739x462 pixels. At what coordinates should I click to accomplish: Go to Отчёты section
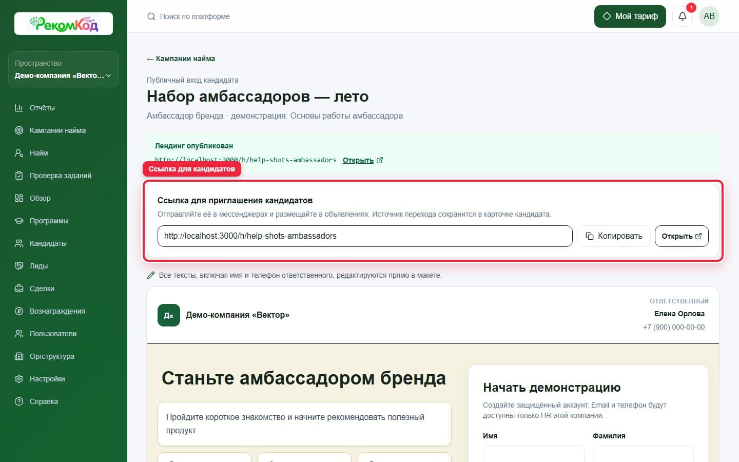click(64, 108)
